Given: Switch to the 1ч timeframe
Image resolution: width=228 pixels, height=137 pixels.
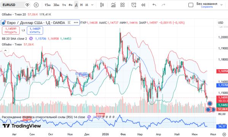Looking at the screenshot, I should 64,5.
